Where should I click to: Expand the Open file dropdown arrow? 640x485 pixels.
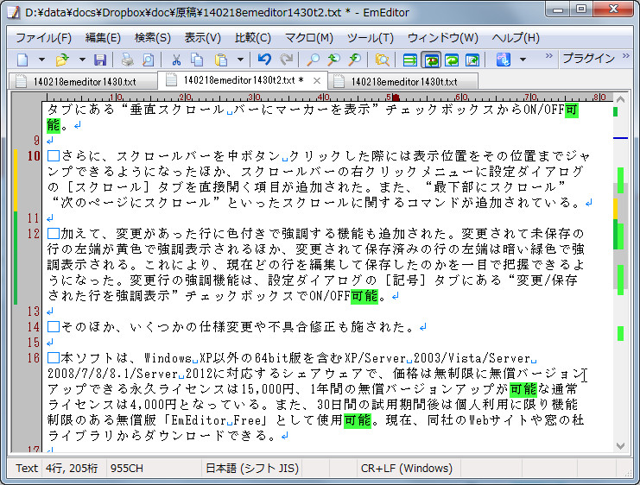coord(82,60)
